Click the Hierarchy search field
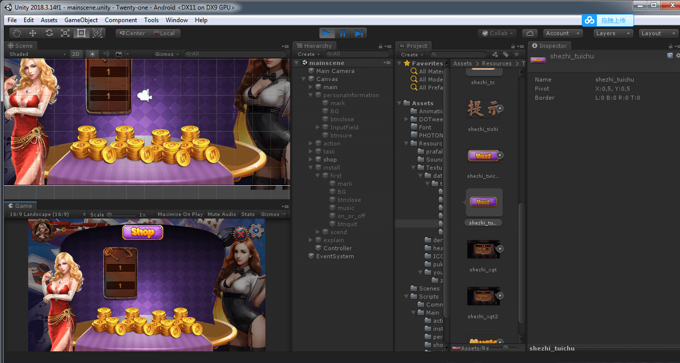The height and width of the screenshot is (363, 680). 357,54
